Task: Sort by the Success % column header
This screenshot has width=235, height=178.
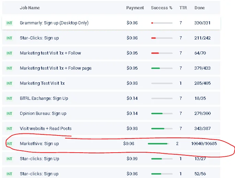Action: point(162,8)
